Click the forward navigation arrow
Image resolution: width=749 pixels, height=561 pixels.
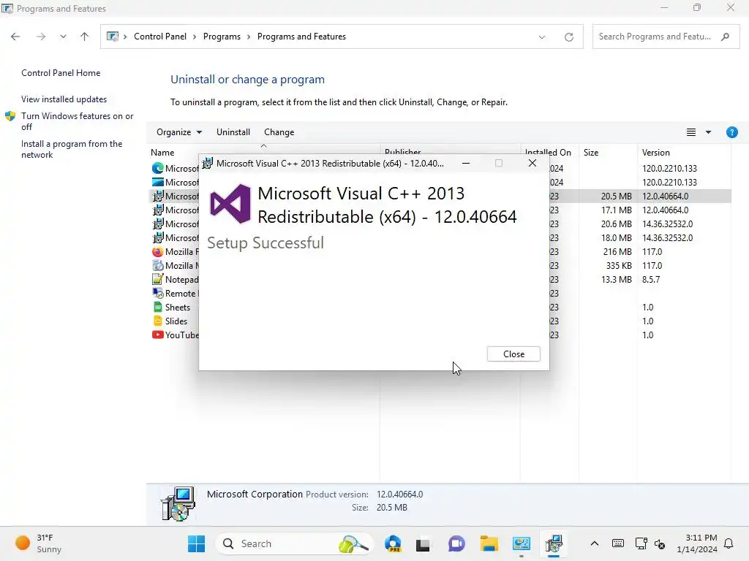[41, 37]
